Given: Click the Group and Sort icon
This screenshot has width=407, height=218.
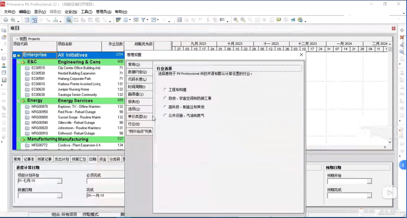Looking at the screenshot, I should [x=154, y=20].
